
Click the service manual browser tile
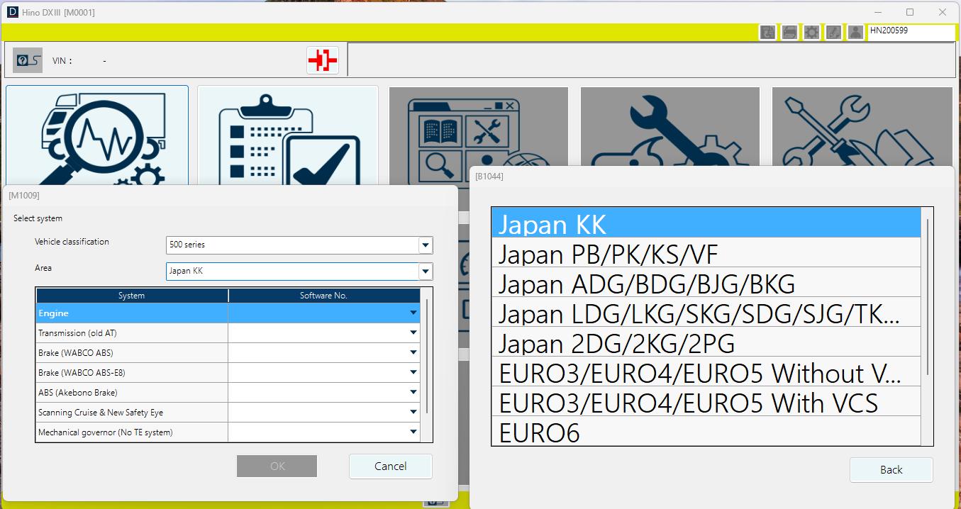click(x=478, y=128)
